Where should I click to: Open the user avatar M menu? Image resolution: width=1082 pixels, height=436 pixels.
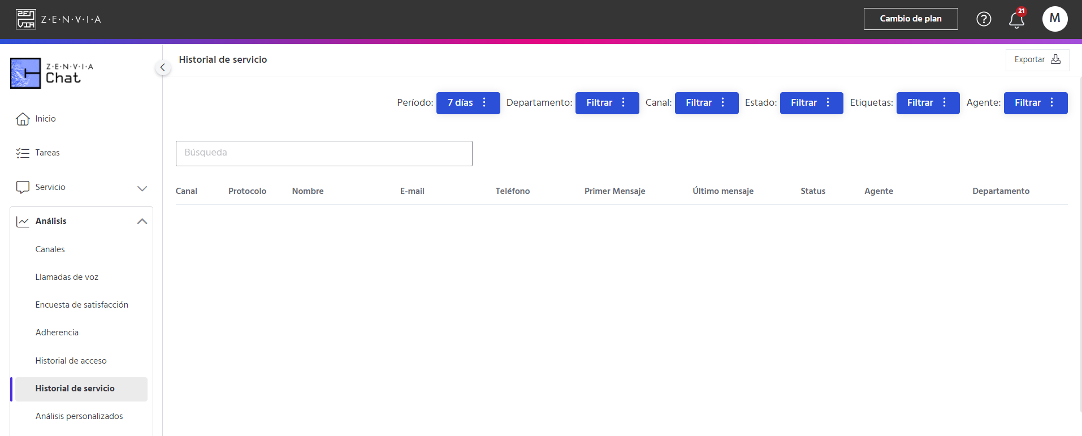(1055, 19)
